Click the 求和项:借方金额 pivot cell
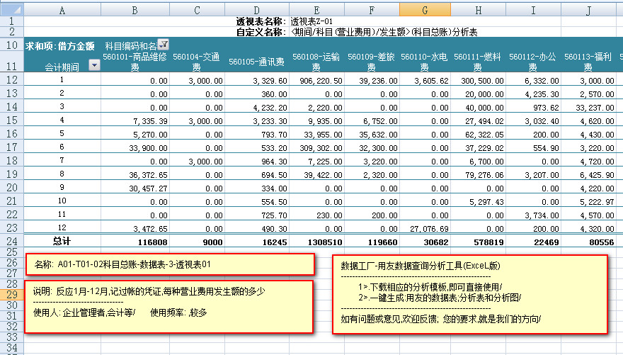This screenshot has width=623, height=355. (x=60, y=45)
